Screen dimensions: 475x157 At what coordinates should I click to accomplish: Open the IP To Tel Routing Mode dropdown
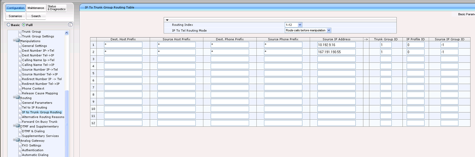tap(308, 30)
